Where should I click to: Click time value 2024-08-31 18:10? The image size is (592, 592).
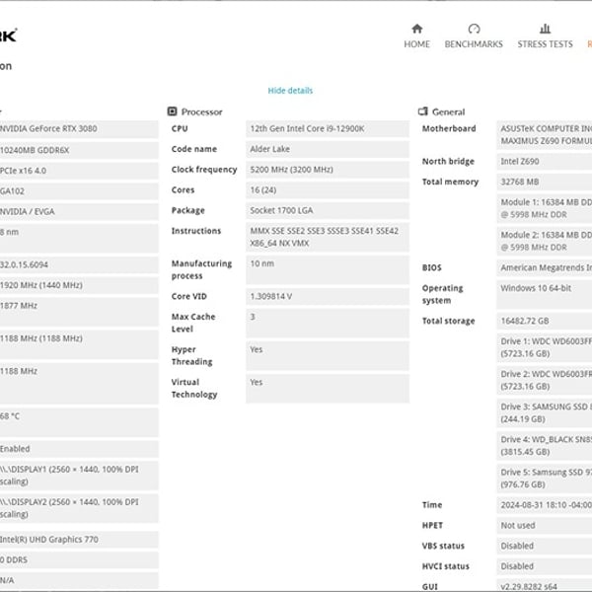point(545,505)
